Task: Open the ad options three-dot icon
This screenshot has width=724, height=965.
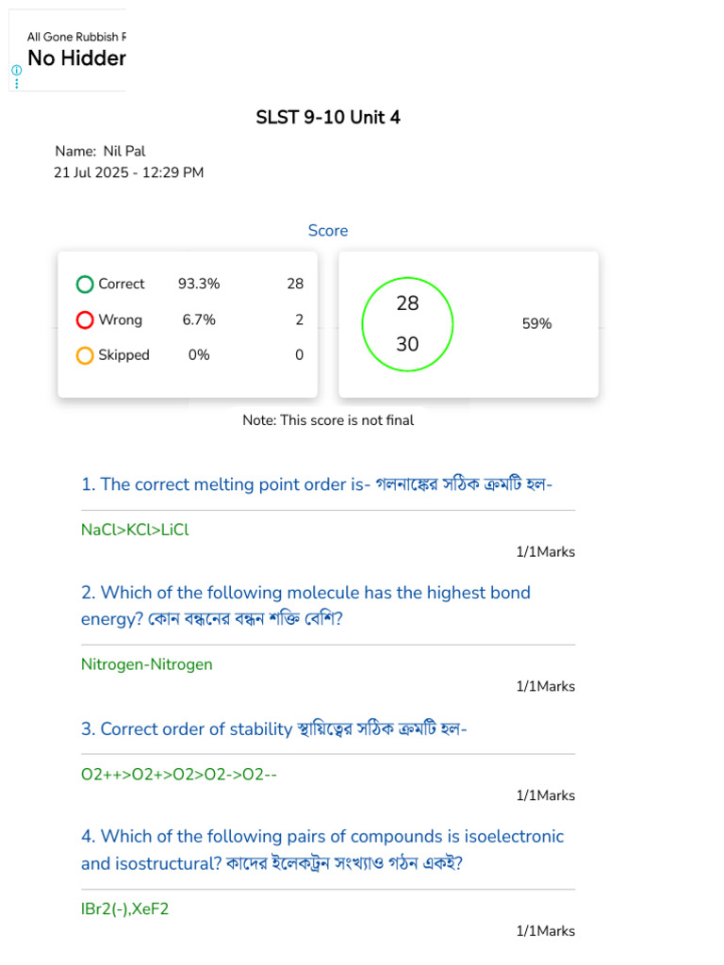Action: (x=17, y=83)
